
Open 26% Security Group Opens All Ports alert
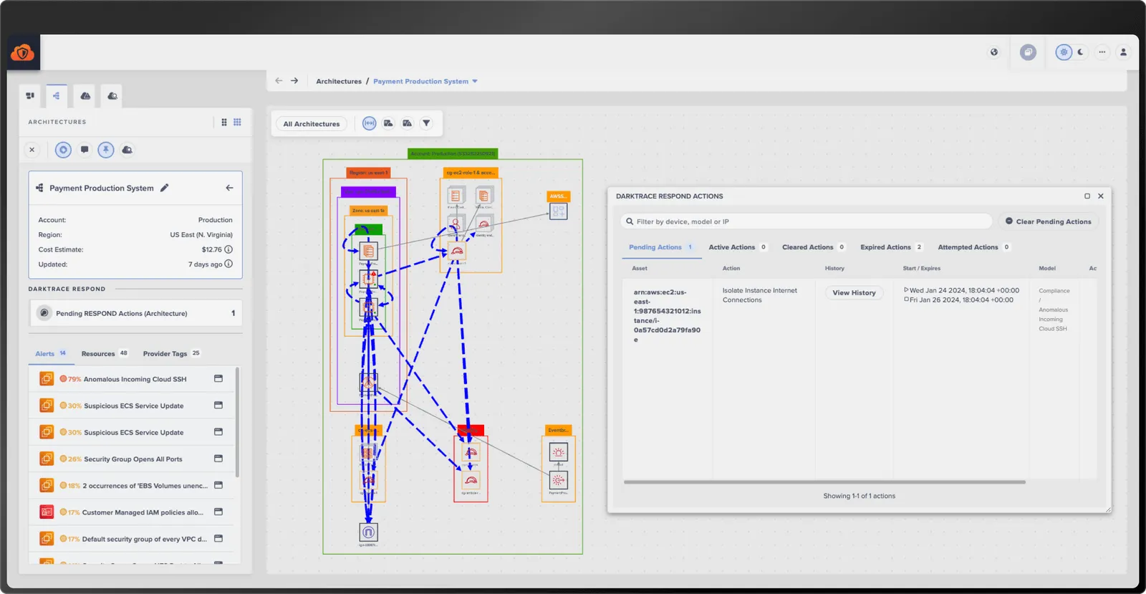click(x=132, y=459)
